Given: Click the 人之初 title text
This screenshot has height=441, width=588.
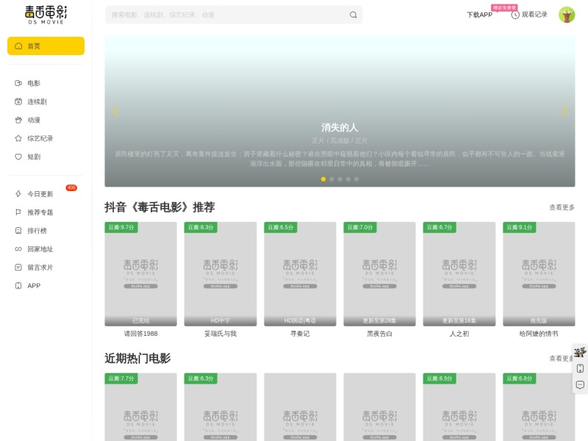Looking at the screenshot, I should click(x=459, y=334).
